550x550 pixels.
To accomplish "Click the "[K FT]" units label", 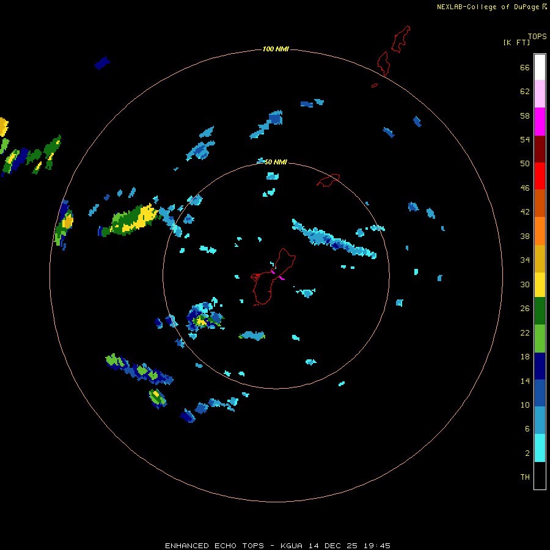I will (x=516, y=42).
